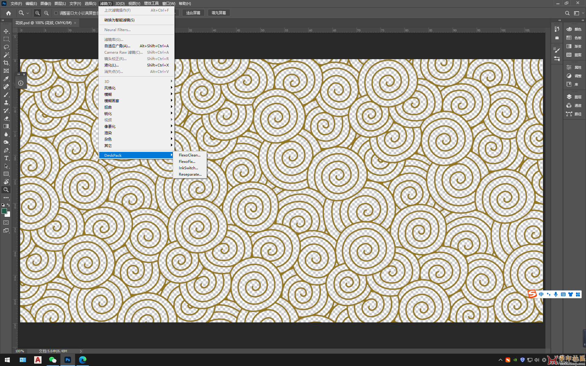The image size is (586, 366).
Task: Expand the 模糊画廊 filter submenu
Action: pos(136,101)
